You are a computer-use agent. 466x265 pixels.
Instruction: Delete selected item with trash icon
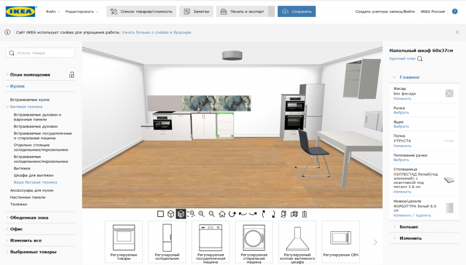(x=304, y=214)
